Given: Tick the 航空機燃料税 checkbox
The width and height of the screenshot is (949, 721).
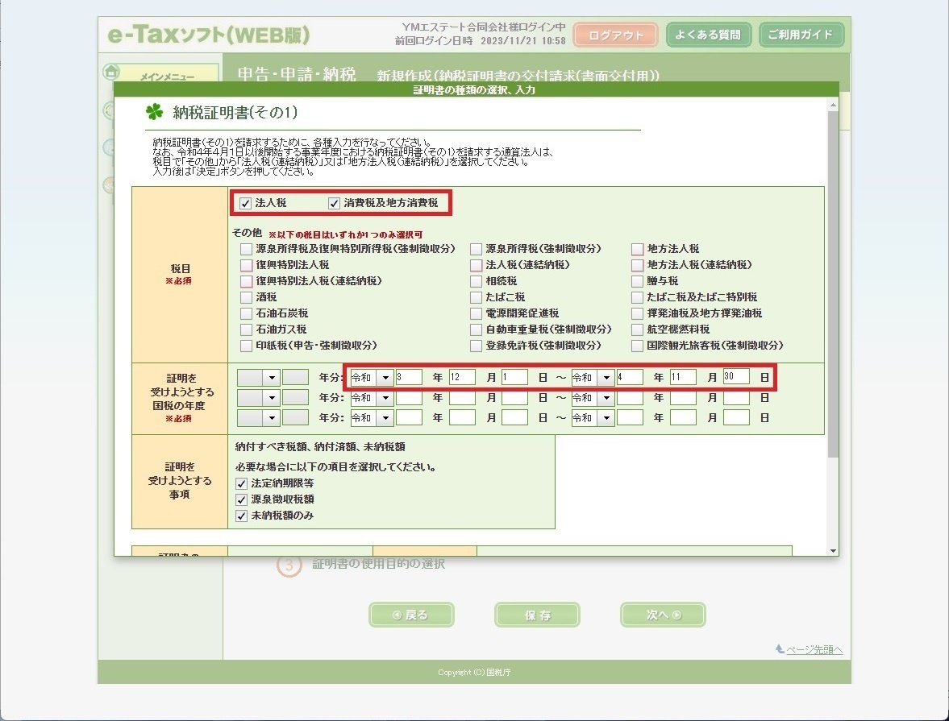Looking at the screenshot, I should [x=637, y=329].
